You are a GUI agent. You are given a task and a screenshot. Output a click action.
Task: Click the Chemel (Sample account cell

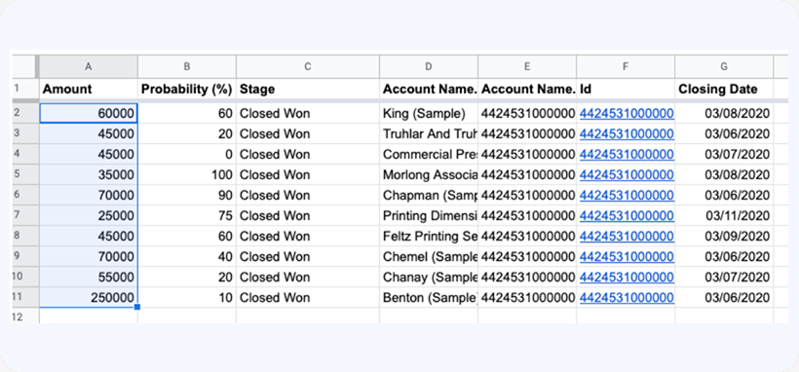429,256
